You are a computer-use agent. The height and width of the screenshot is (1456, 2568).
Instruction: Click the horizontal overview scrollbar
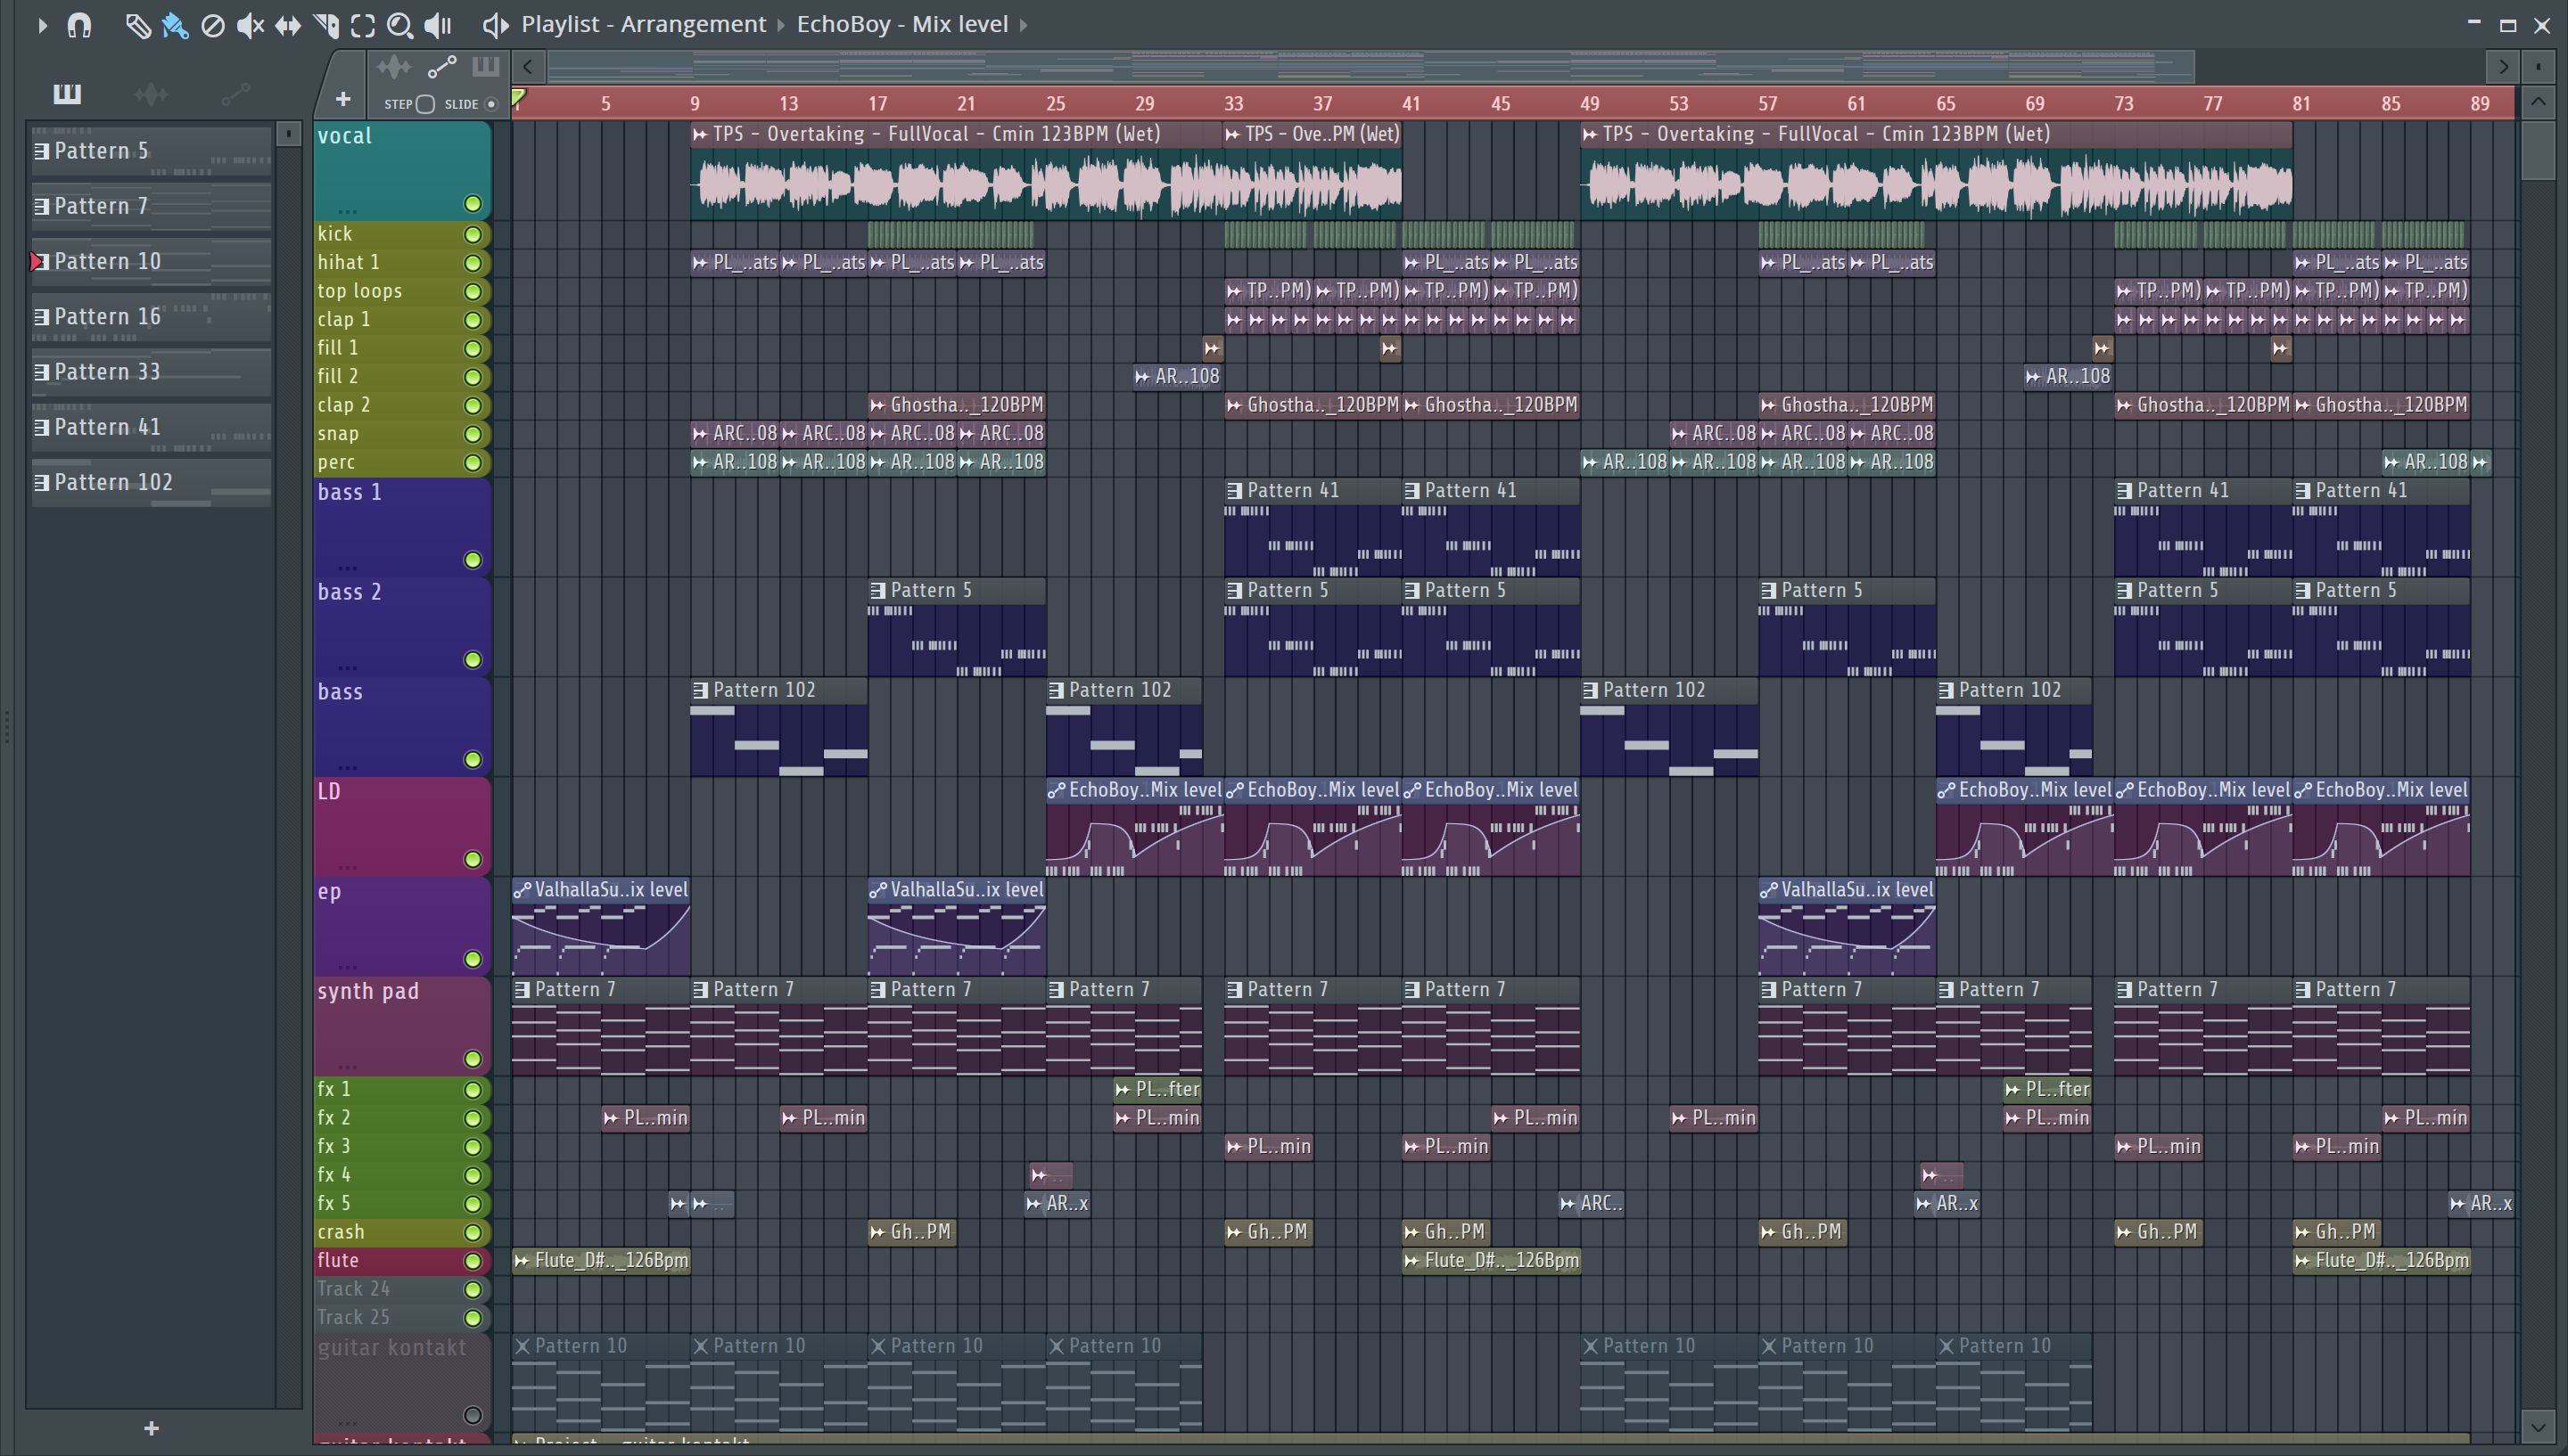pos(1370,67)
